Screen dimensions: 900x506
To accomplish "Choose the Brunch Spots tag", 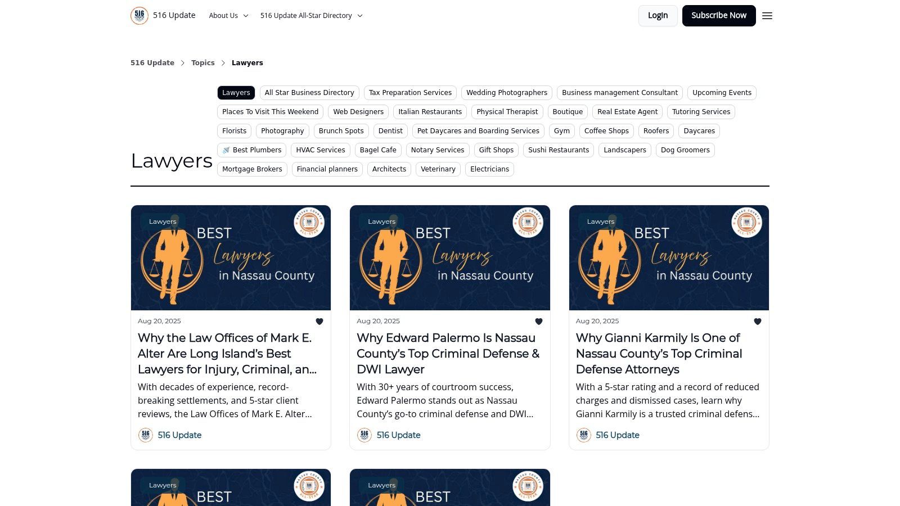I will (341, 131).
